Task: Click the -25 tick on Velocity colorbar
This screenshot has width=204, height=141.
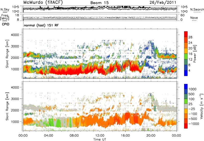Action: pos(192,109)
